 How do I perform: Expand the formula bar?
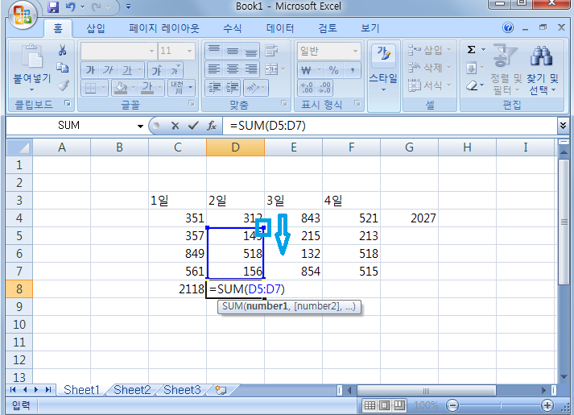[563, 126]
